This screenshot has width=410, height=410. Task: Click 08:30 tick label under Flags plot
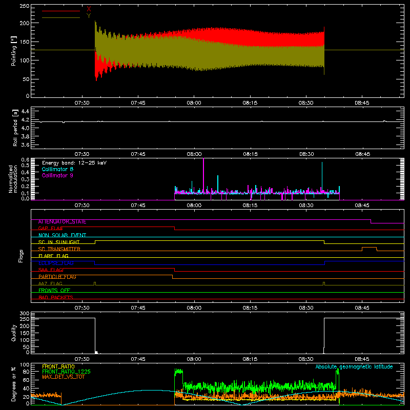click(x=306, y=308)
